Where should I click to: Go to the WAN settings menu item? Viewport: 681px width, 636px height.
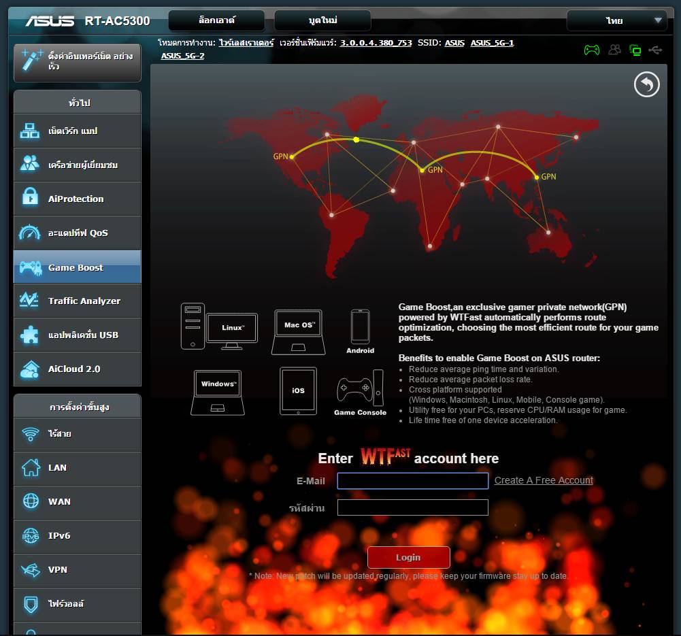[78, 501]
